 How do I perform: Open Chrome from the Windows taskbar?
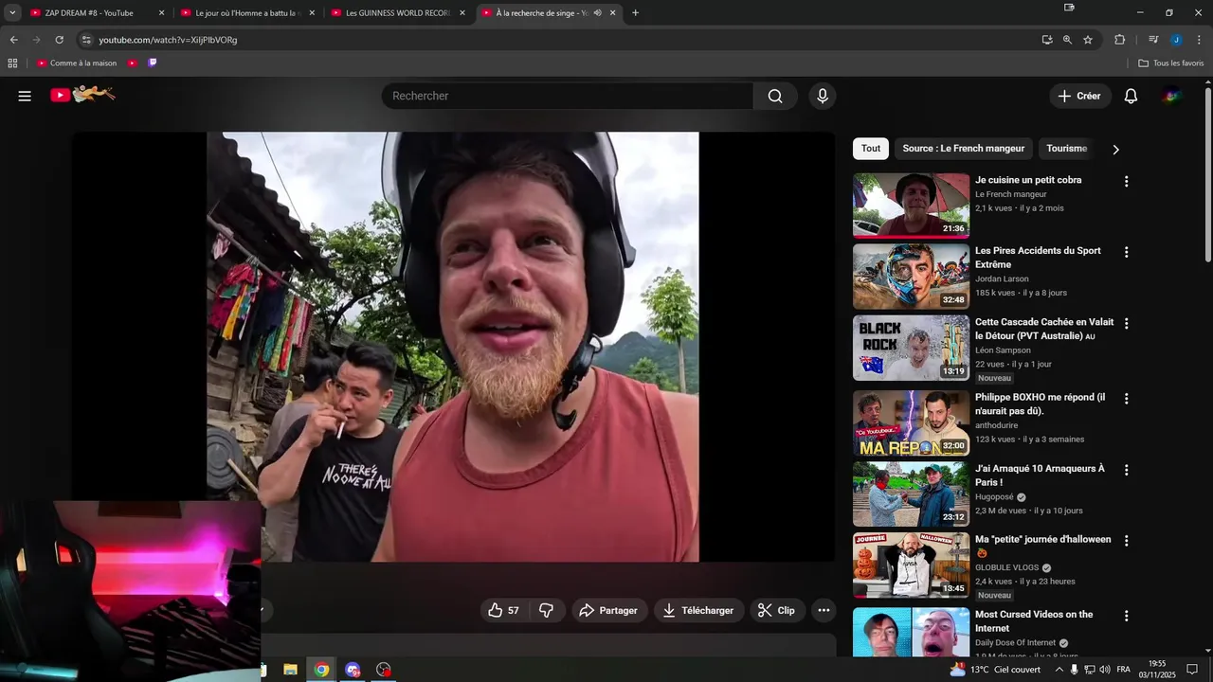click(321, 670)
